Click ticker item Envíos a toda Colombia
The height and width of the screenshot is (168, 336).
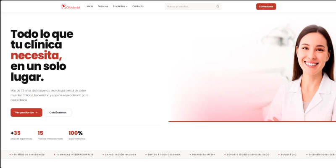click(163, 155)
